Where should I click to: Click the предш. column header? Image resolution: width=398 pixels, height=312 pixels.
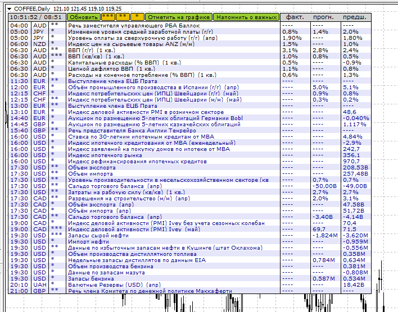click(x=355, y=17)
